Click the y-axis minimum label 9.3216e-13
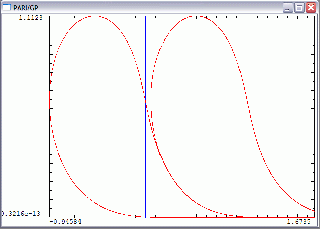Viewport: 320px width, 229px height. point(21,213)
